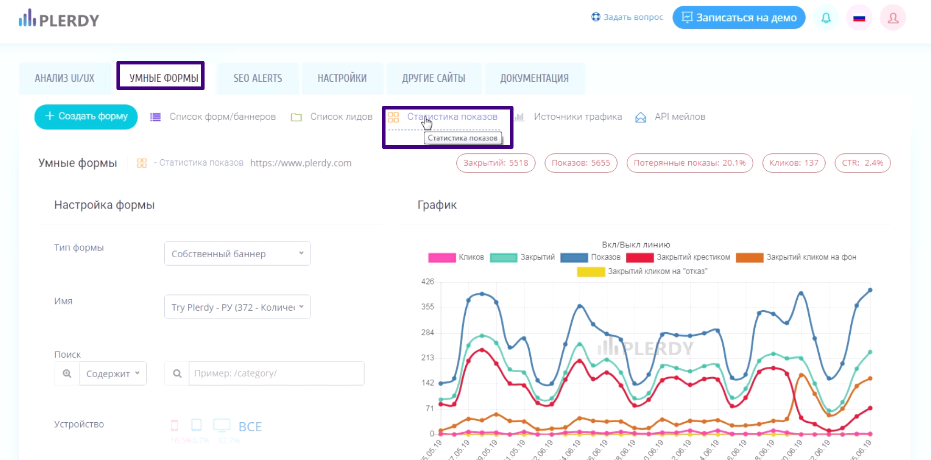Switch to НАСТРОЙКИ tab

tap(342, 78)
